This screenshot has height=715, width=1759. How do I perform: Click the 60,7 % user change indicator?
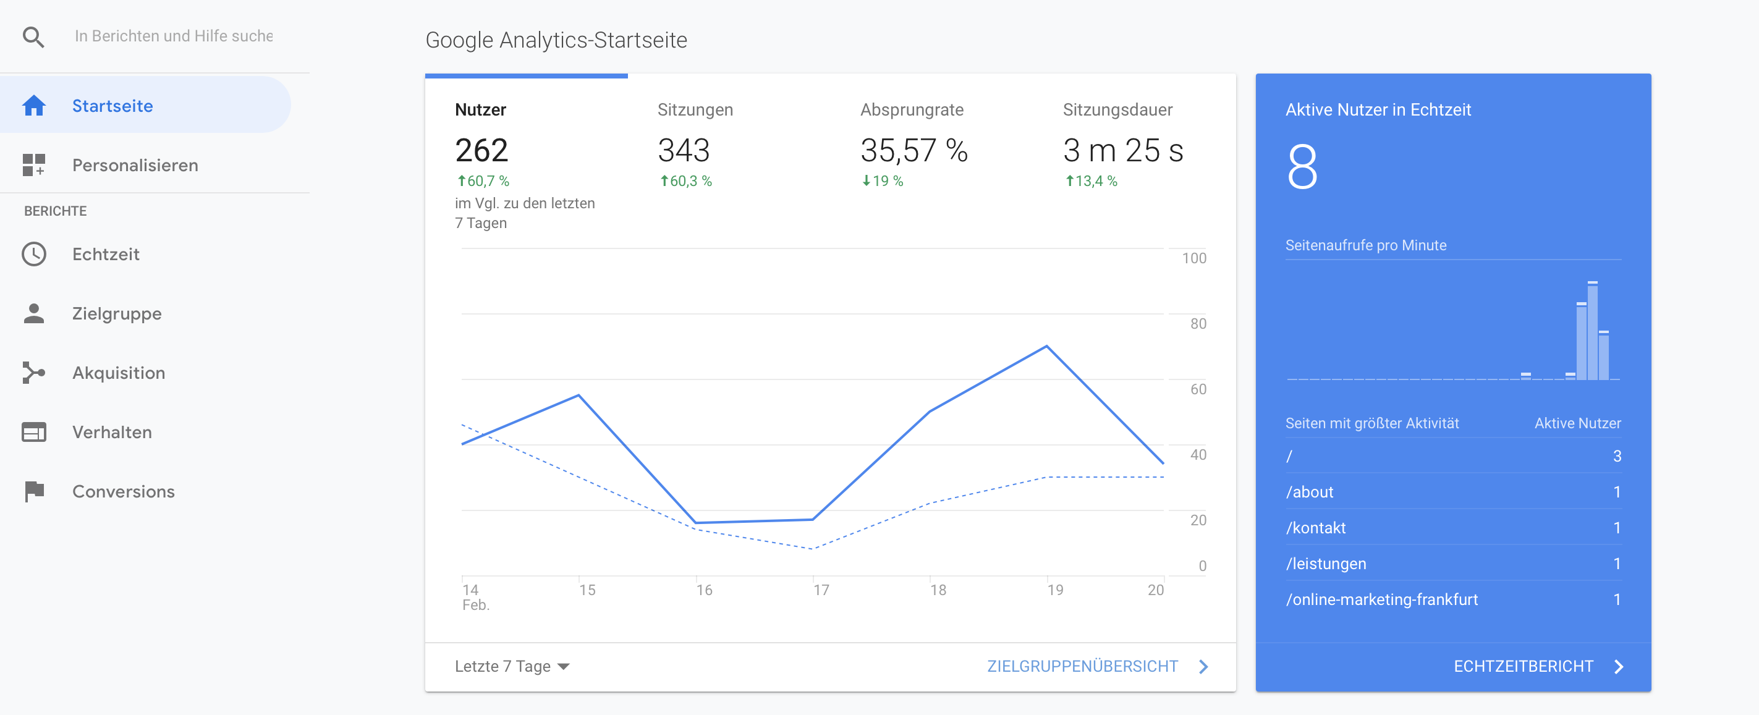(x=483, y=181)
